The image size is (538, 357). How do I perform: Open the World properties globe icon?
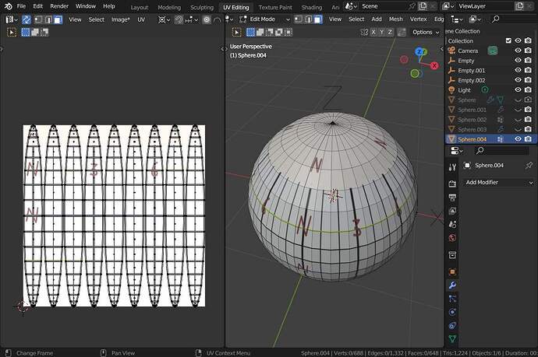pos(452,238)
